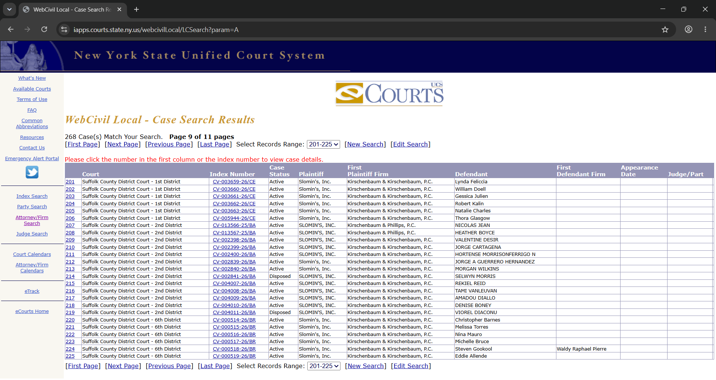716x380 pixels.
Task: Click the browser back arrow
Action: click(x=10, y=29)
